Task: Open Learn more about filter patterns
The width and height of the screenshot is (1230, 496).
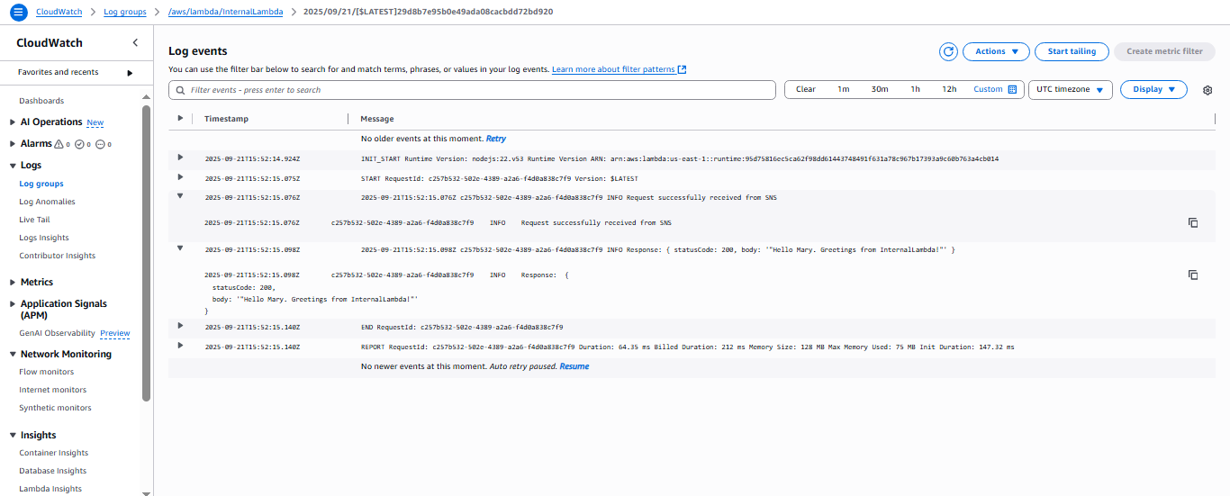Action: 613,69
